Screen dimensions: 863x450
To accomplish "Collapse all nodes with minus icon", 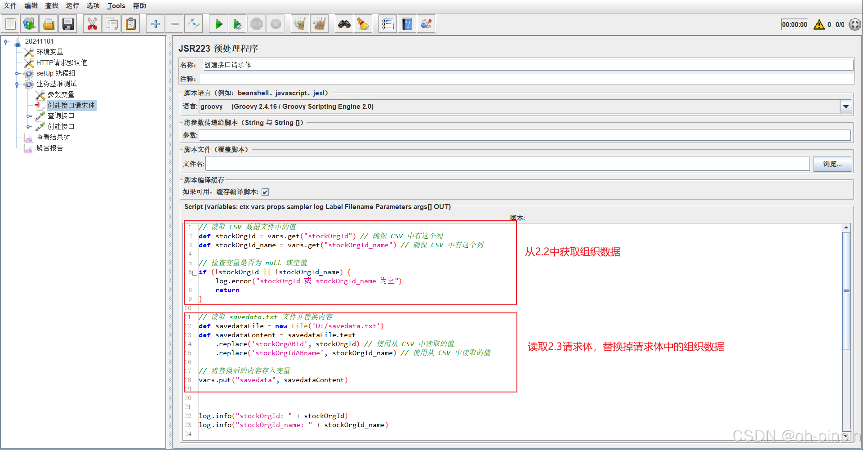I will 174,24.
